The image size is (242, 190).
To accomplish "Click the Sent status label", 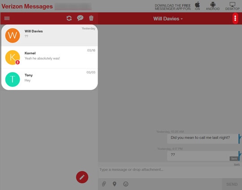I will pos(234,159).
